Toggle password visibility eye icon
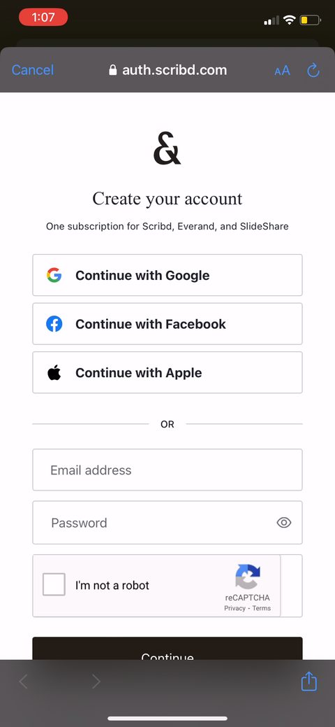This screenshot has width=335, height=727. point(283,523)
